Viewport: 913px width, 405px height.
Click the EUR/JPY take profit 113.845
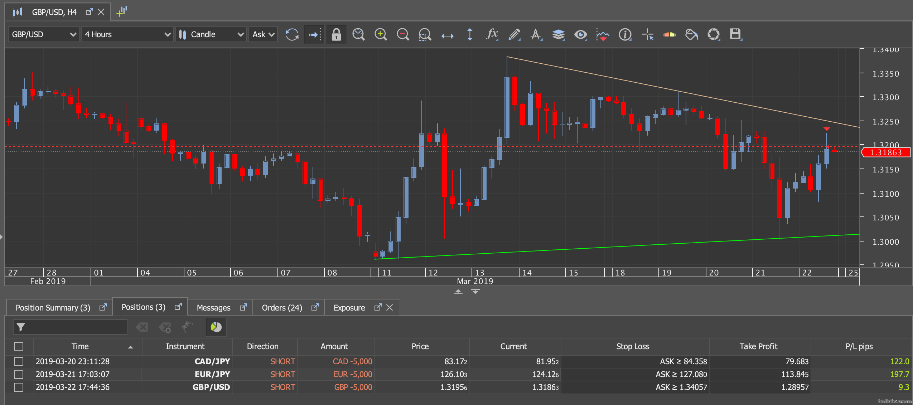(795, 374)
